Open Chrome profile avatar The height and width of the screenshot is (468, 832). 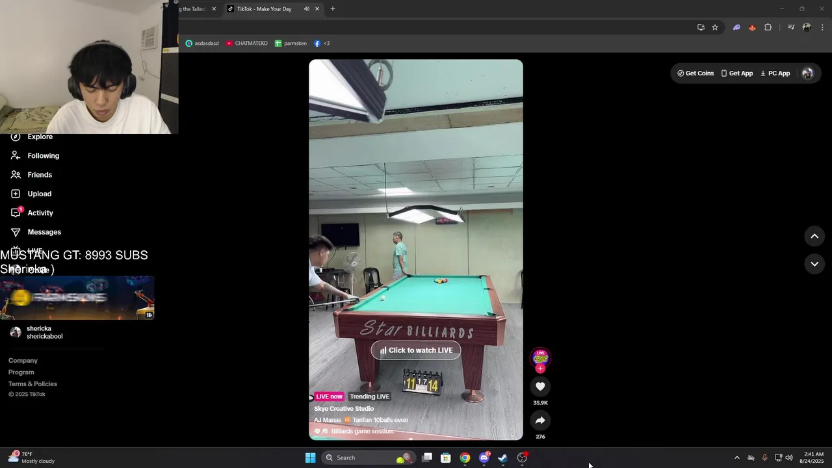[807, 27]
